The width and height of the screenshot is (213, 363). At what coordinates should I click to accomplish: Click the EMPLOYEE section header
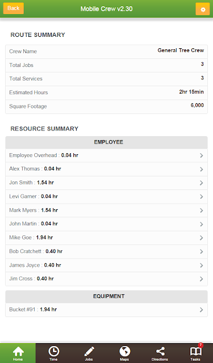pos(106,142)
